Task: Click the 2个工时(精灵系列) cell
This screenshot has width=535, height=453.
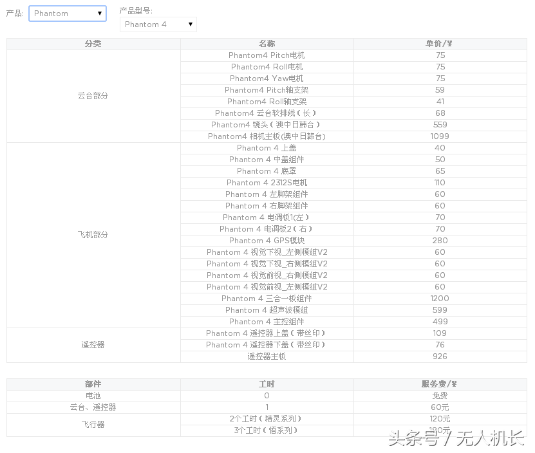Action: click(267, 420)
